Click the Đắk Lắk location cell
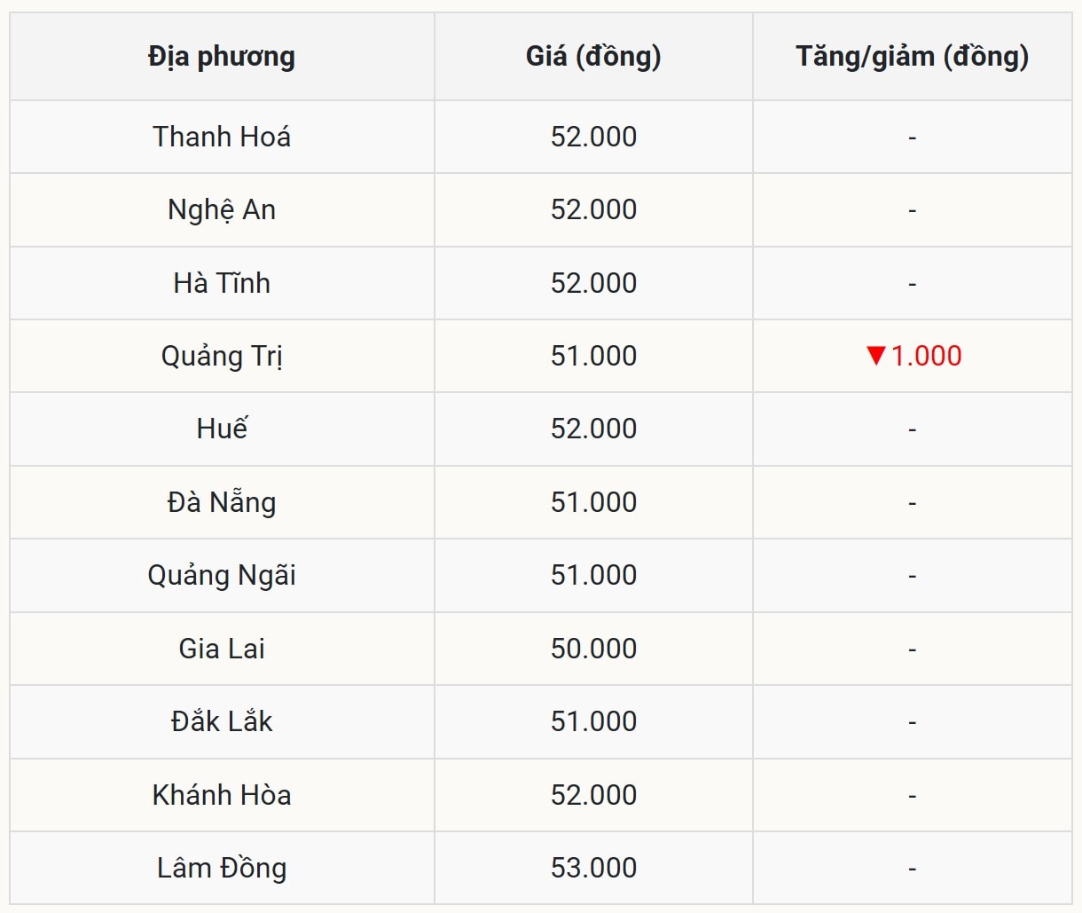Viewport: 1082px width, 913px height. click(x=222, y=721)
